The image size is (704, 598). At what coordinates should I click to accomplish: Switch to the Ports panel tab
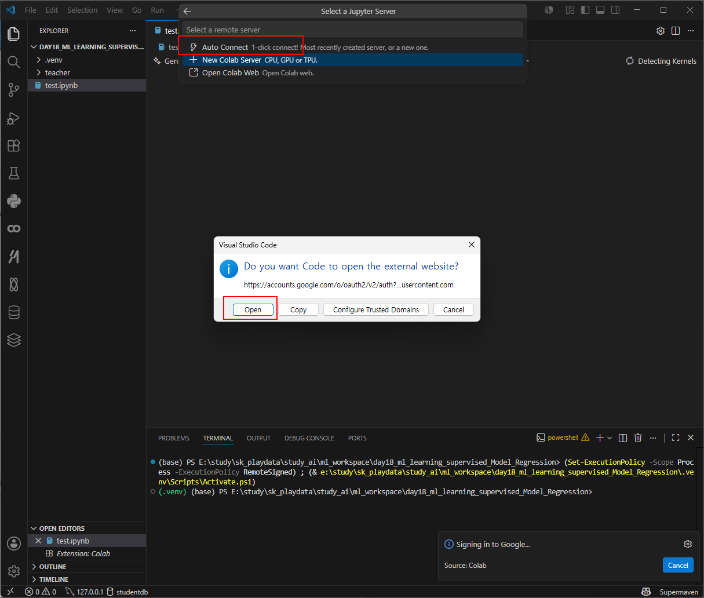357,438
